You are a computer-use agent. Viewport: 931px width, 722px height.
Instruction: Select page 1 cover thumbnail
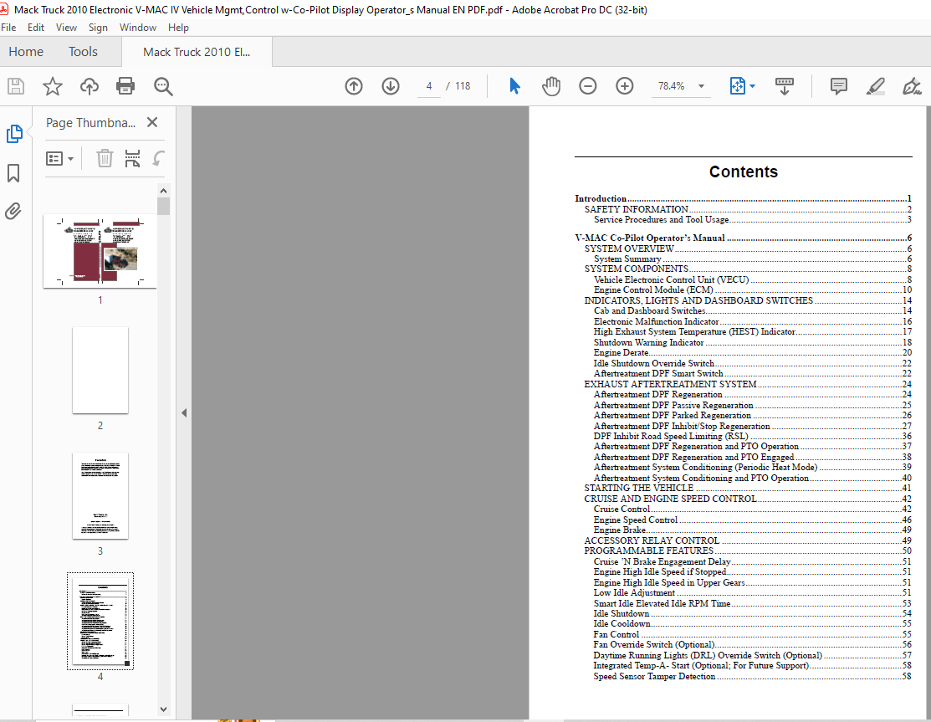[100, 251]
